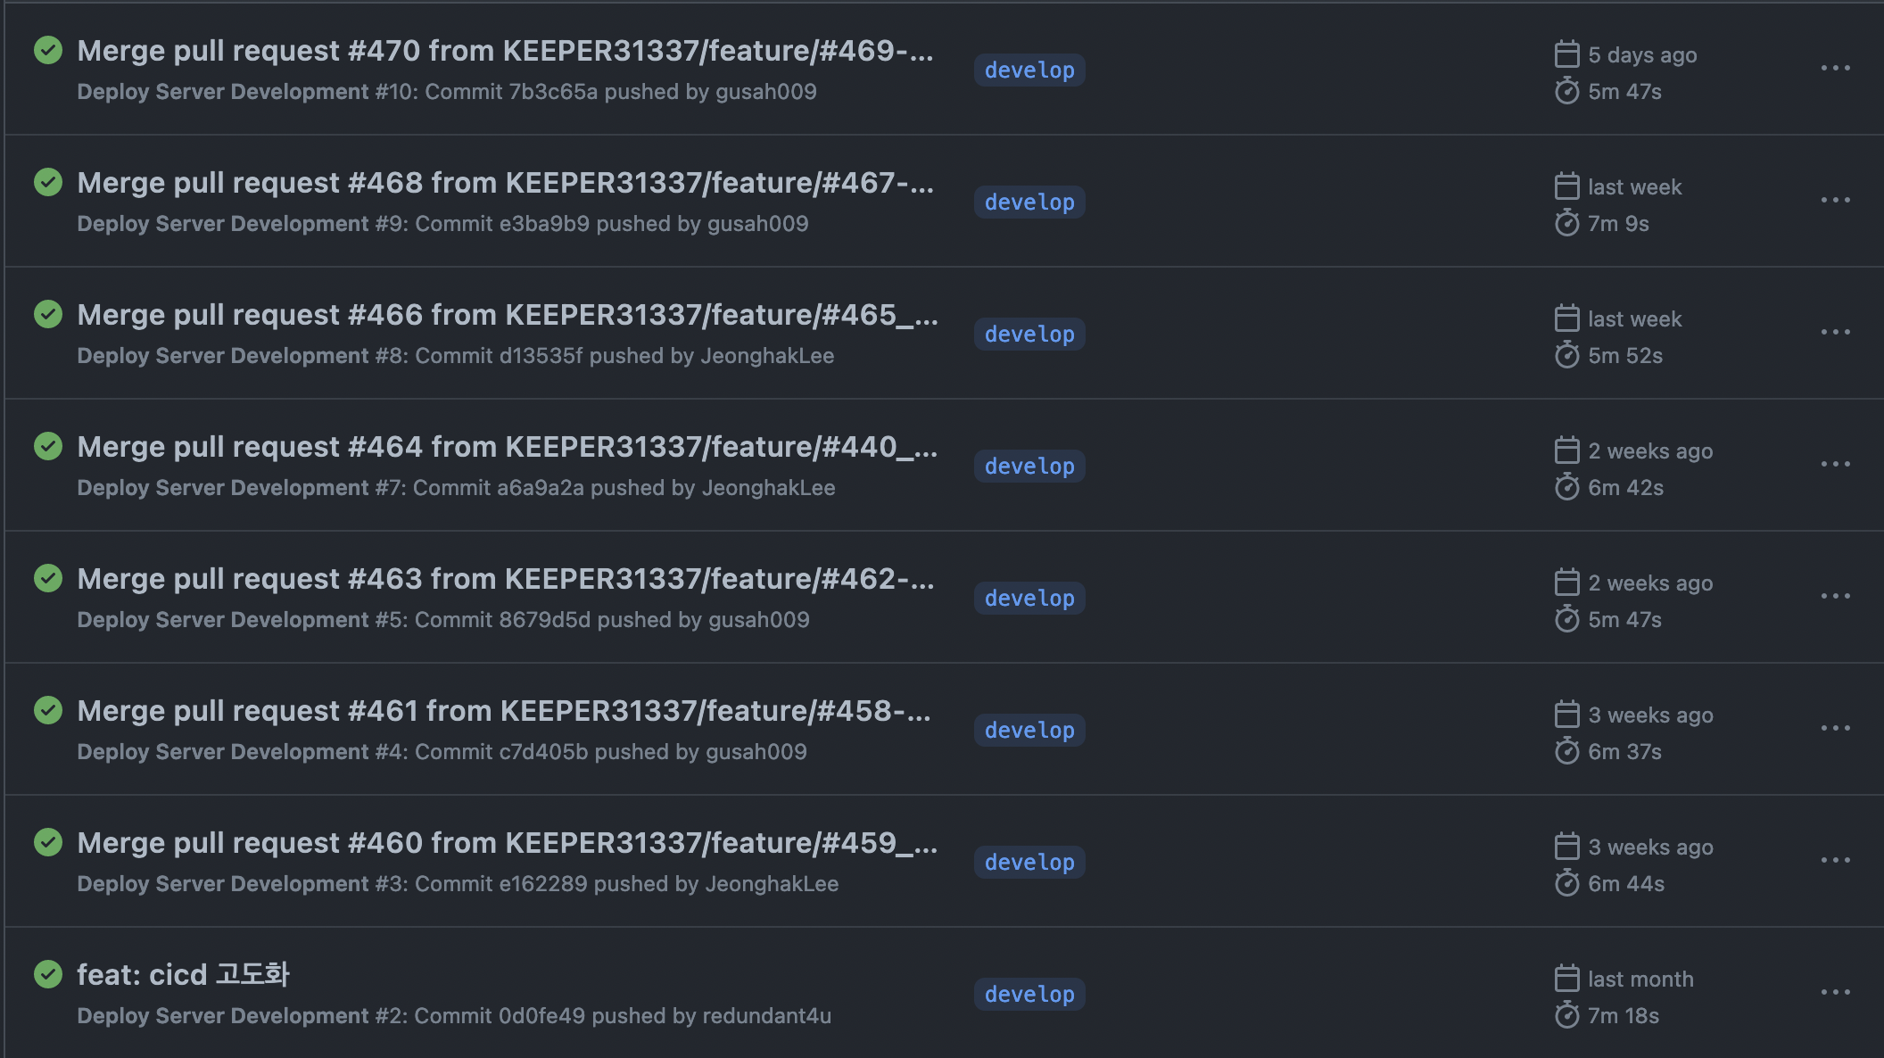1884x1058 pixels.
Task: Click the develop branch label on run #9
Action: coord(1029,203)
